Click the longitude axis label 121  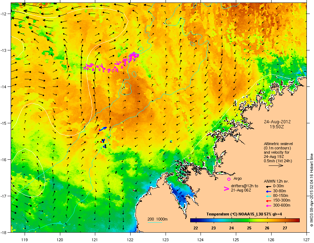coord(95,239)
